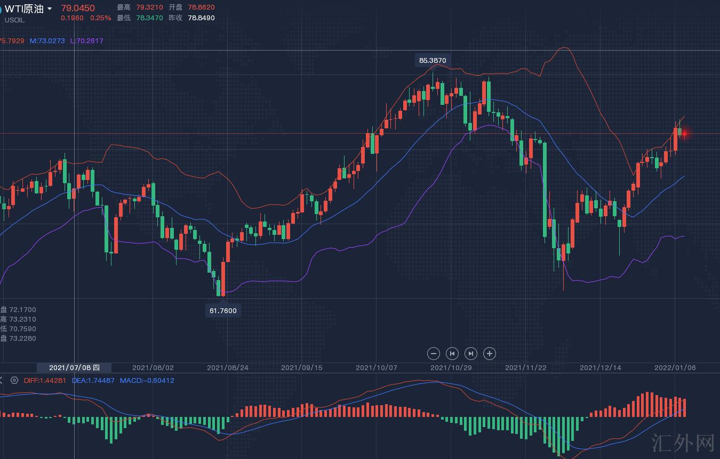This screenshot has height=459, width=720.
Task: Close the MACD indicator panel
Action: pos(1,380)
